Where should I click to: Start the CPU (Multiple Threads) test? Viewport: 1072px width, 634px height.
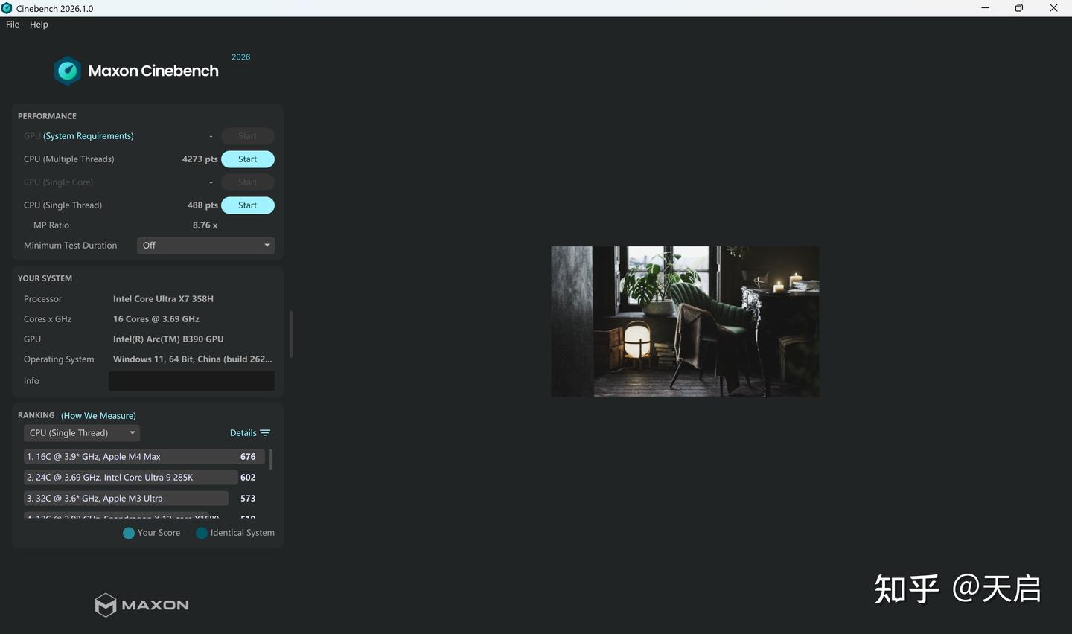click(x=248, y=159)
